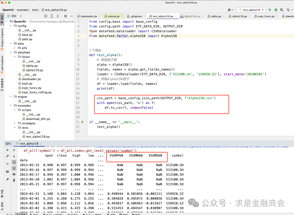The height and width of the screenshot is (215, 294).
Task: Collapse the factor folder
Action: [15, 57]
